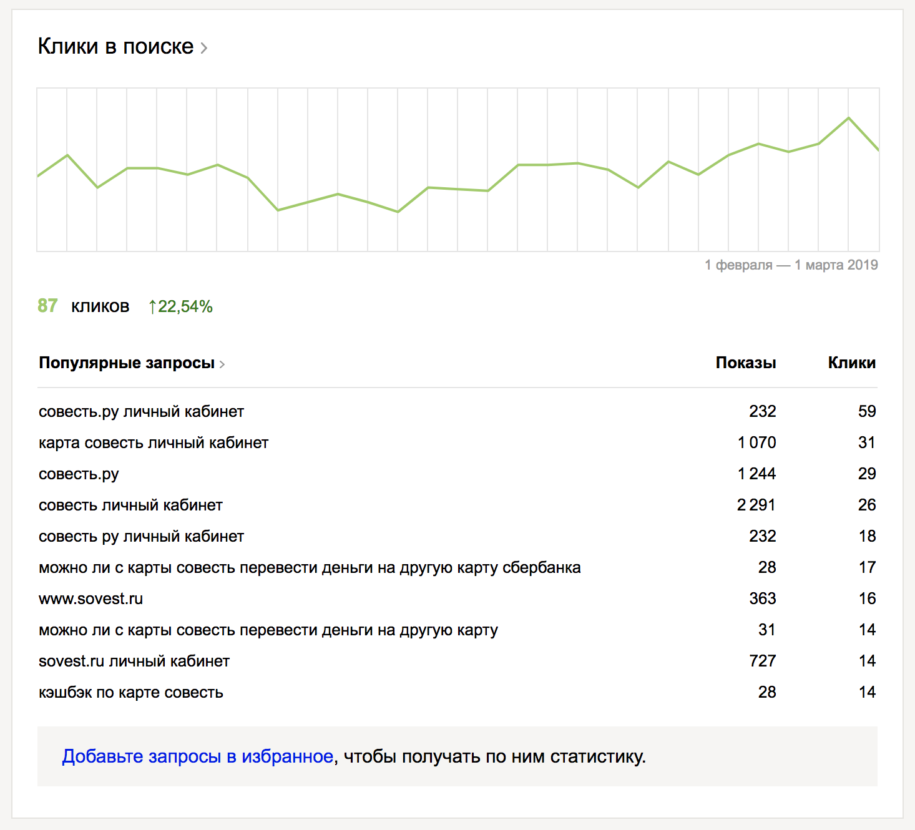Click the 'Показы' column header
This screenshot has height=830, width=915.
[x=745, y=363]
